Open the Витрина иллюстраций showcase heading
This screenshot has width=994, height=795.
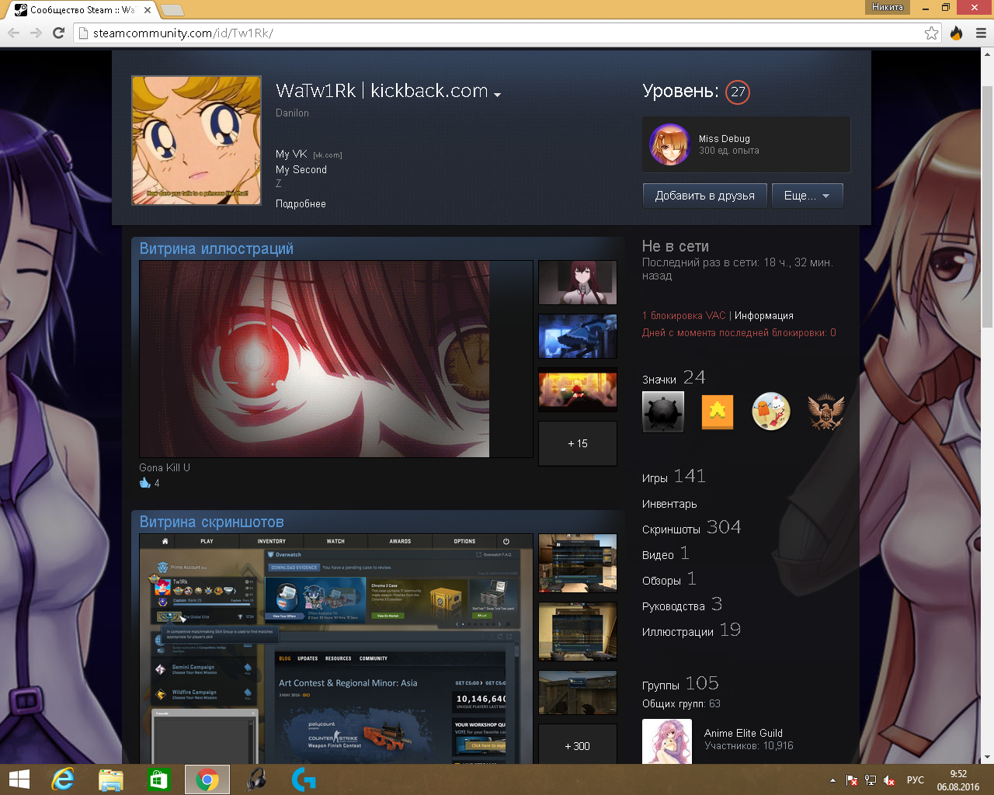[217, 248]
